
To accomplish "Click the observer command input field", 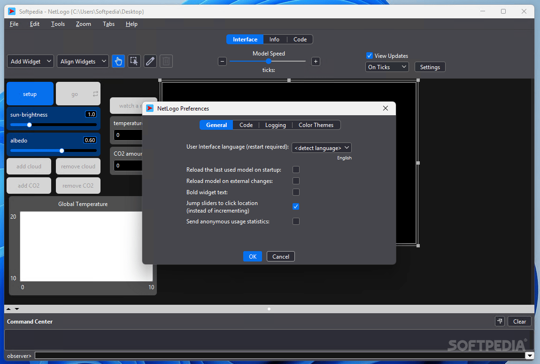I will [x=280, y=356].
